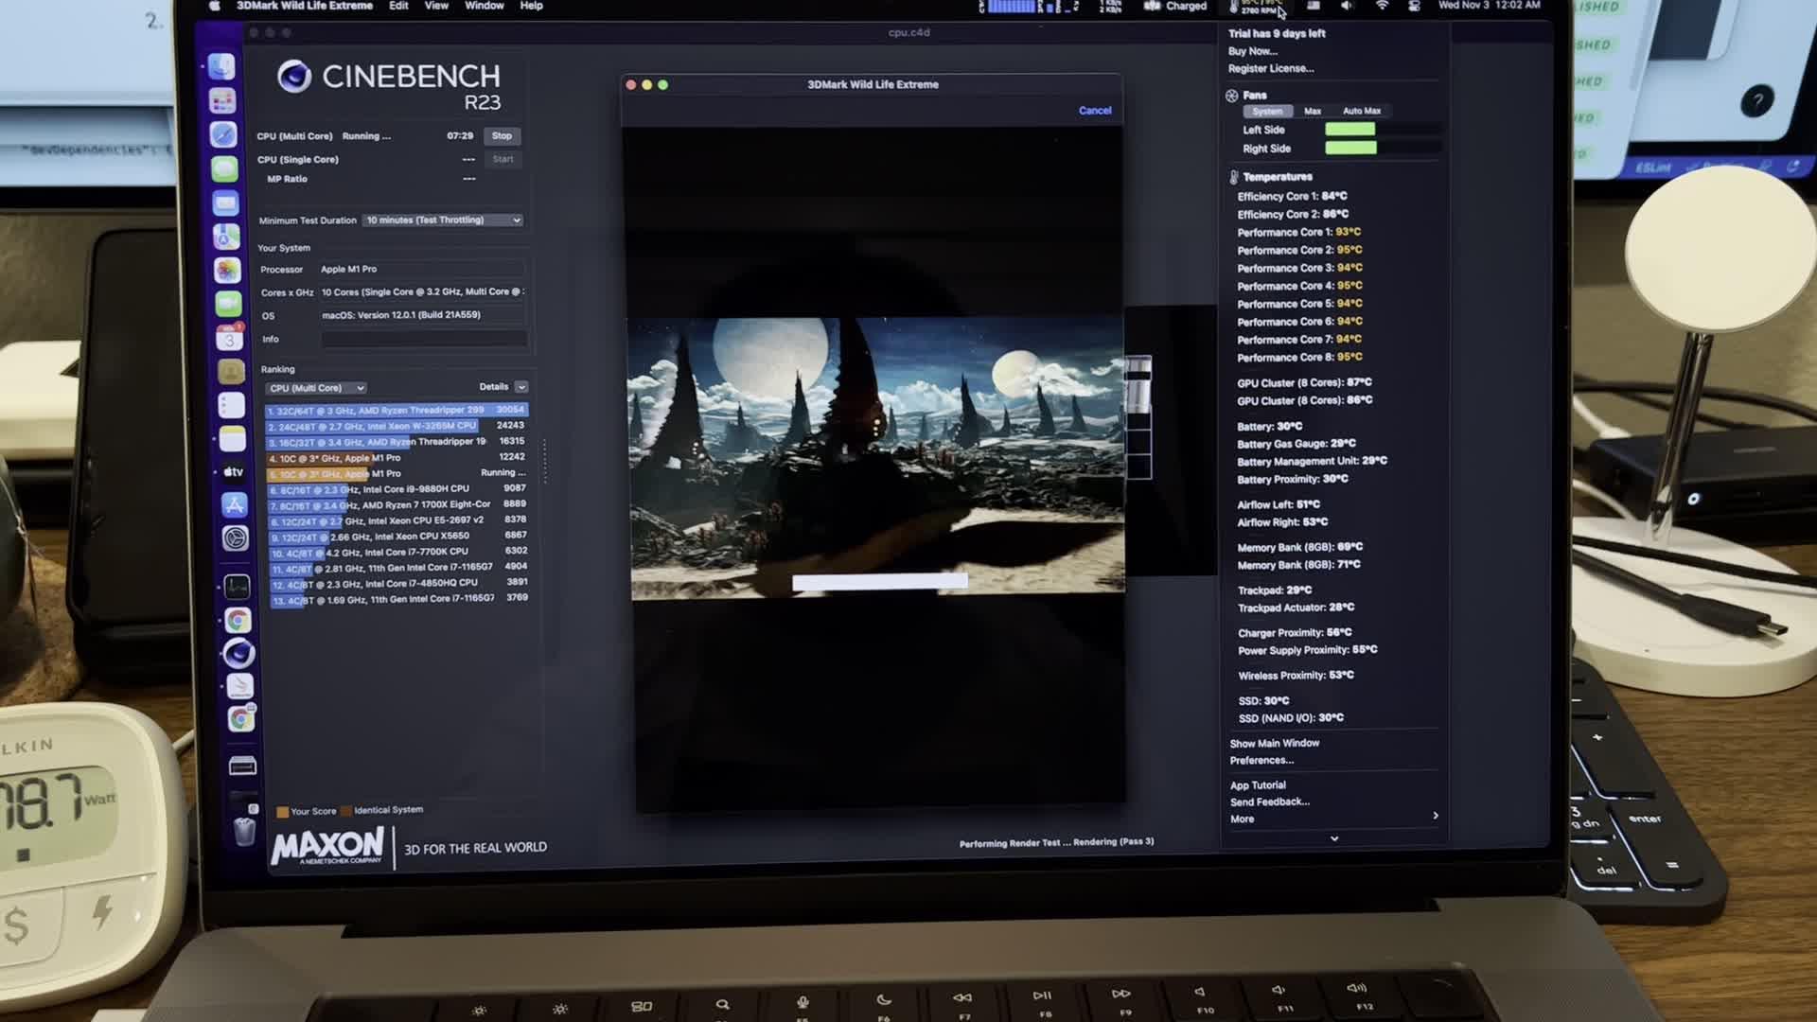Image resolution: width=1817 pixels, height=1022 pixels.
Task: Click the fan pinwheel icon next to Fans
Action: [1232, 96]
